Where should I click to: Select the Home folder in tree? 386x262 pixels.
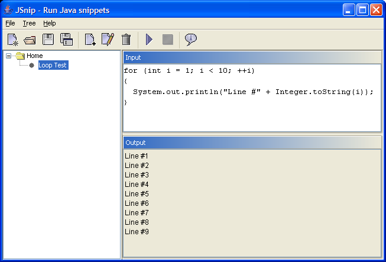point(34,56)
